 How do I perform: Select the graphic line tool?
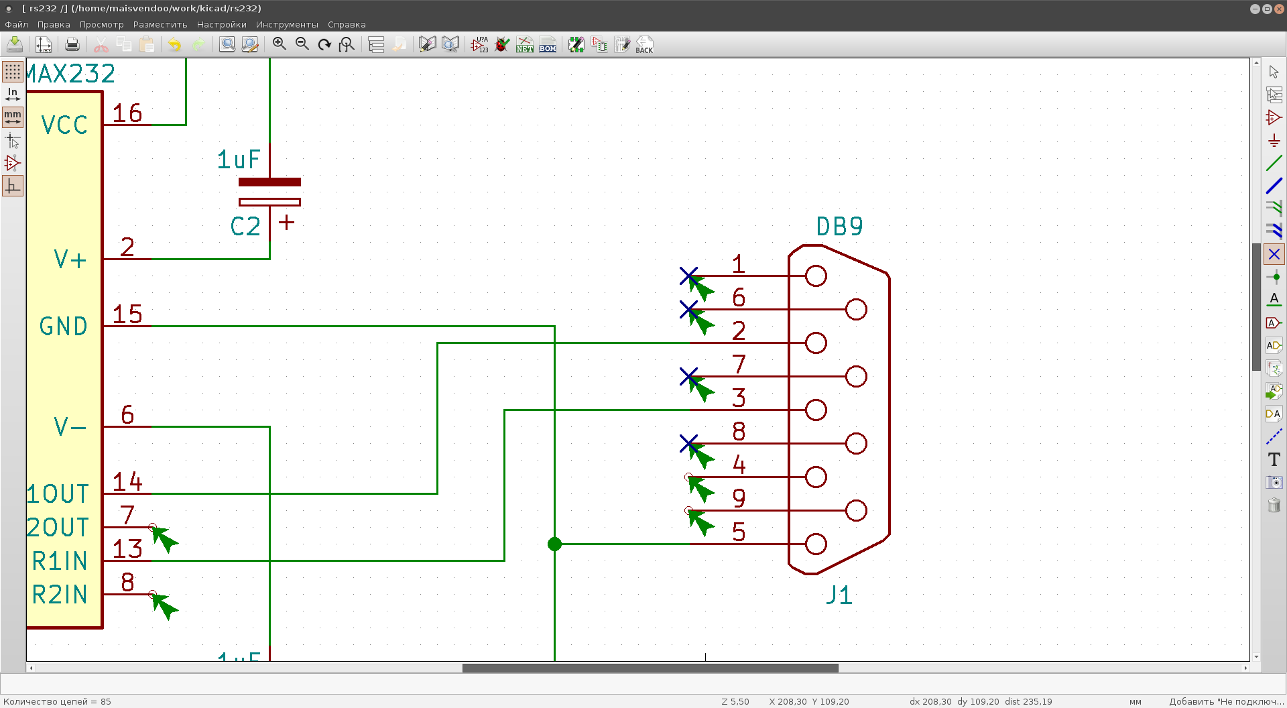pos(1274,436)
